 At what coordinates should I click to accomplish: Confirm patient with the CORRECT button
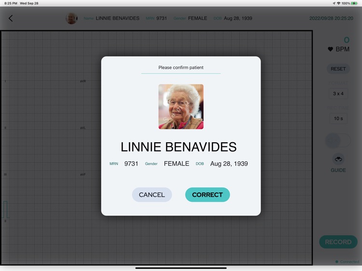coord(208,195)
